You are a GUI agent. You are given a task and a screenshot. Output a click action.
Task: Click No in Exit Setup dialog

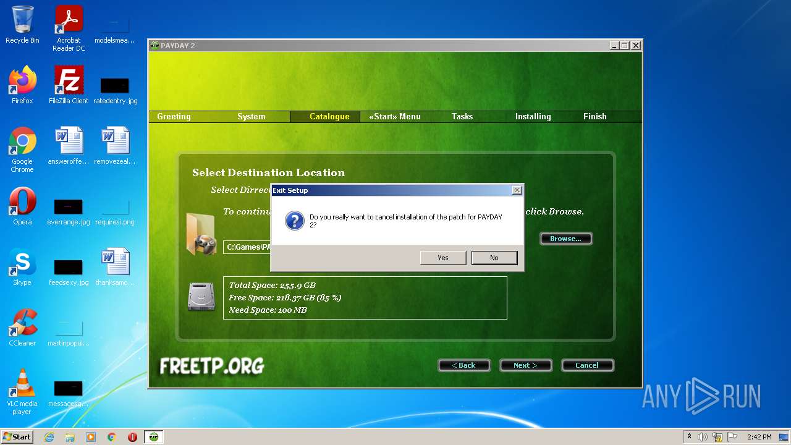494,258
